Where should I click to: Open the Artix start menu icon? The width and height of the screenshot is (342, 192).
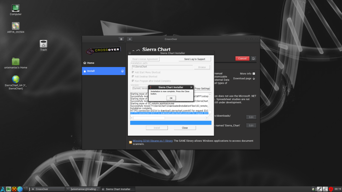coord(3,189)
